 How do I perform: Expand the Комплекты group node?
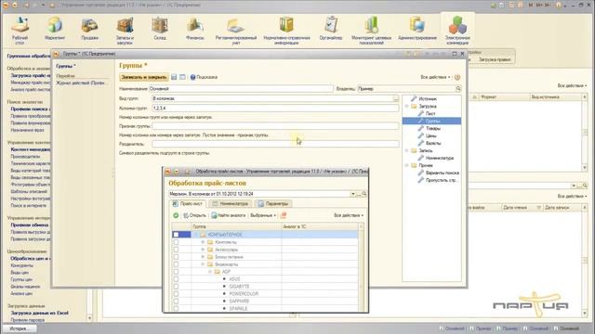pyautogui.click(x=203, y=242)
